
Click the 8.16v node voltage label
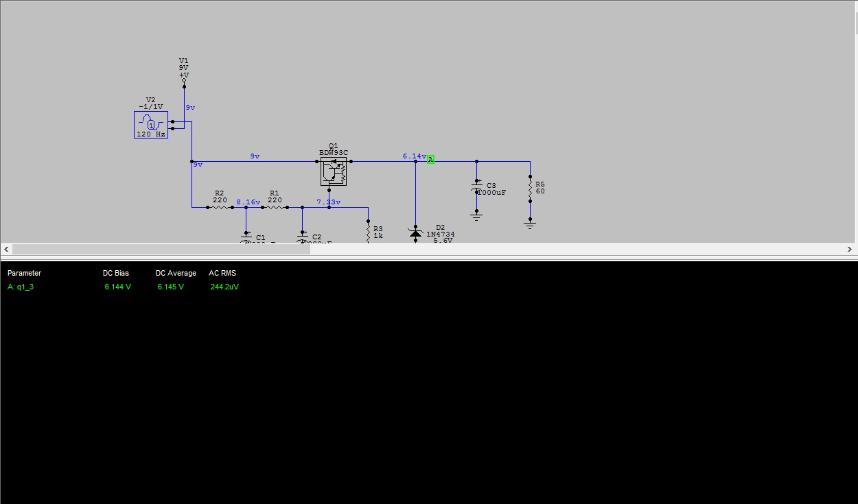pyautogui.click(x=248, y=202)
